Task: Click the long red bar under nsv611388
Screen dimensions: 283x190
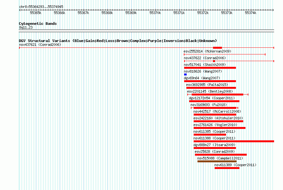Action: (234, 141)
